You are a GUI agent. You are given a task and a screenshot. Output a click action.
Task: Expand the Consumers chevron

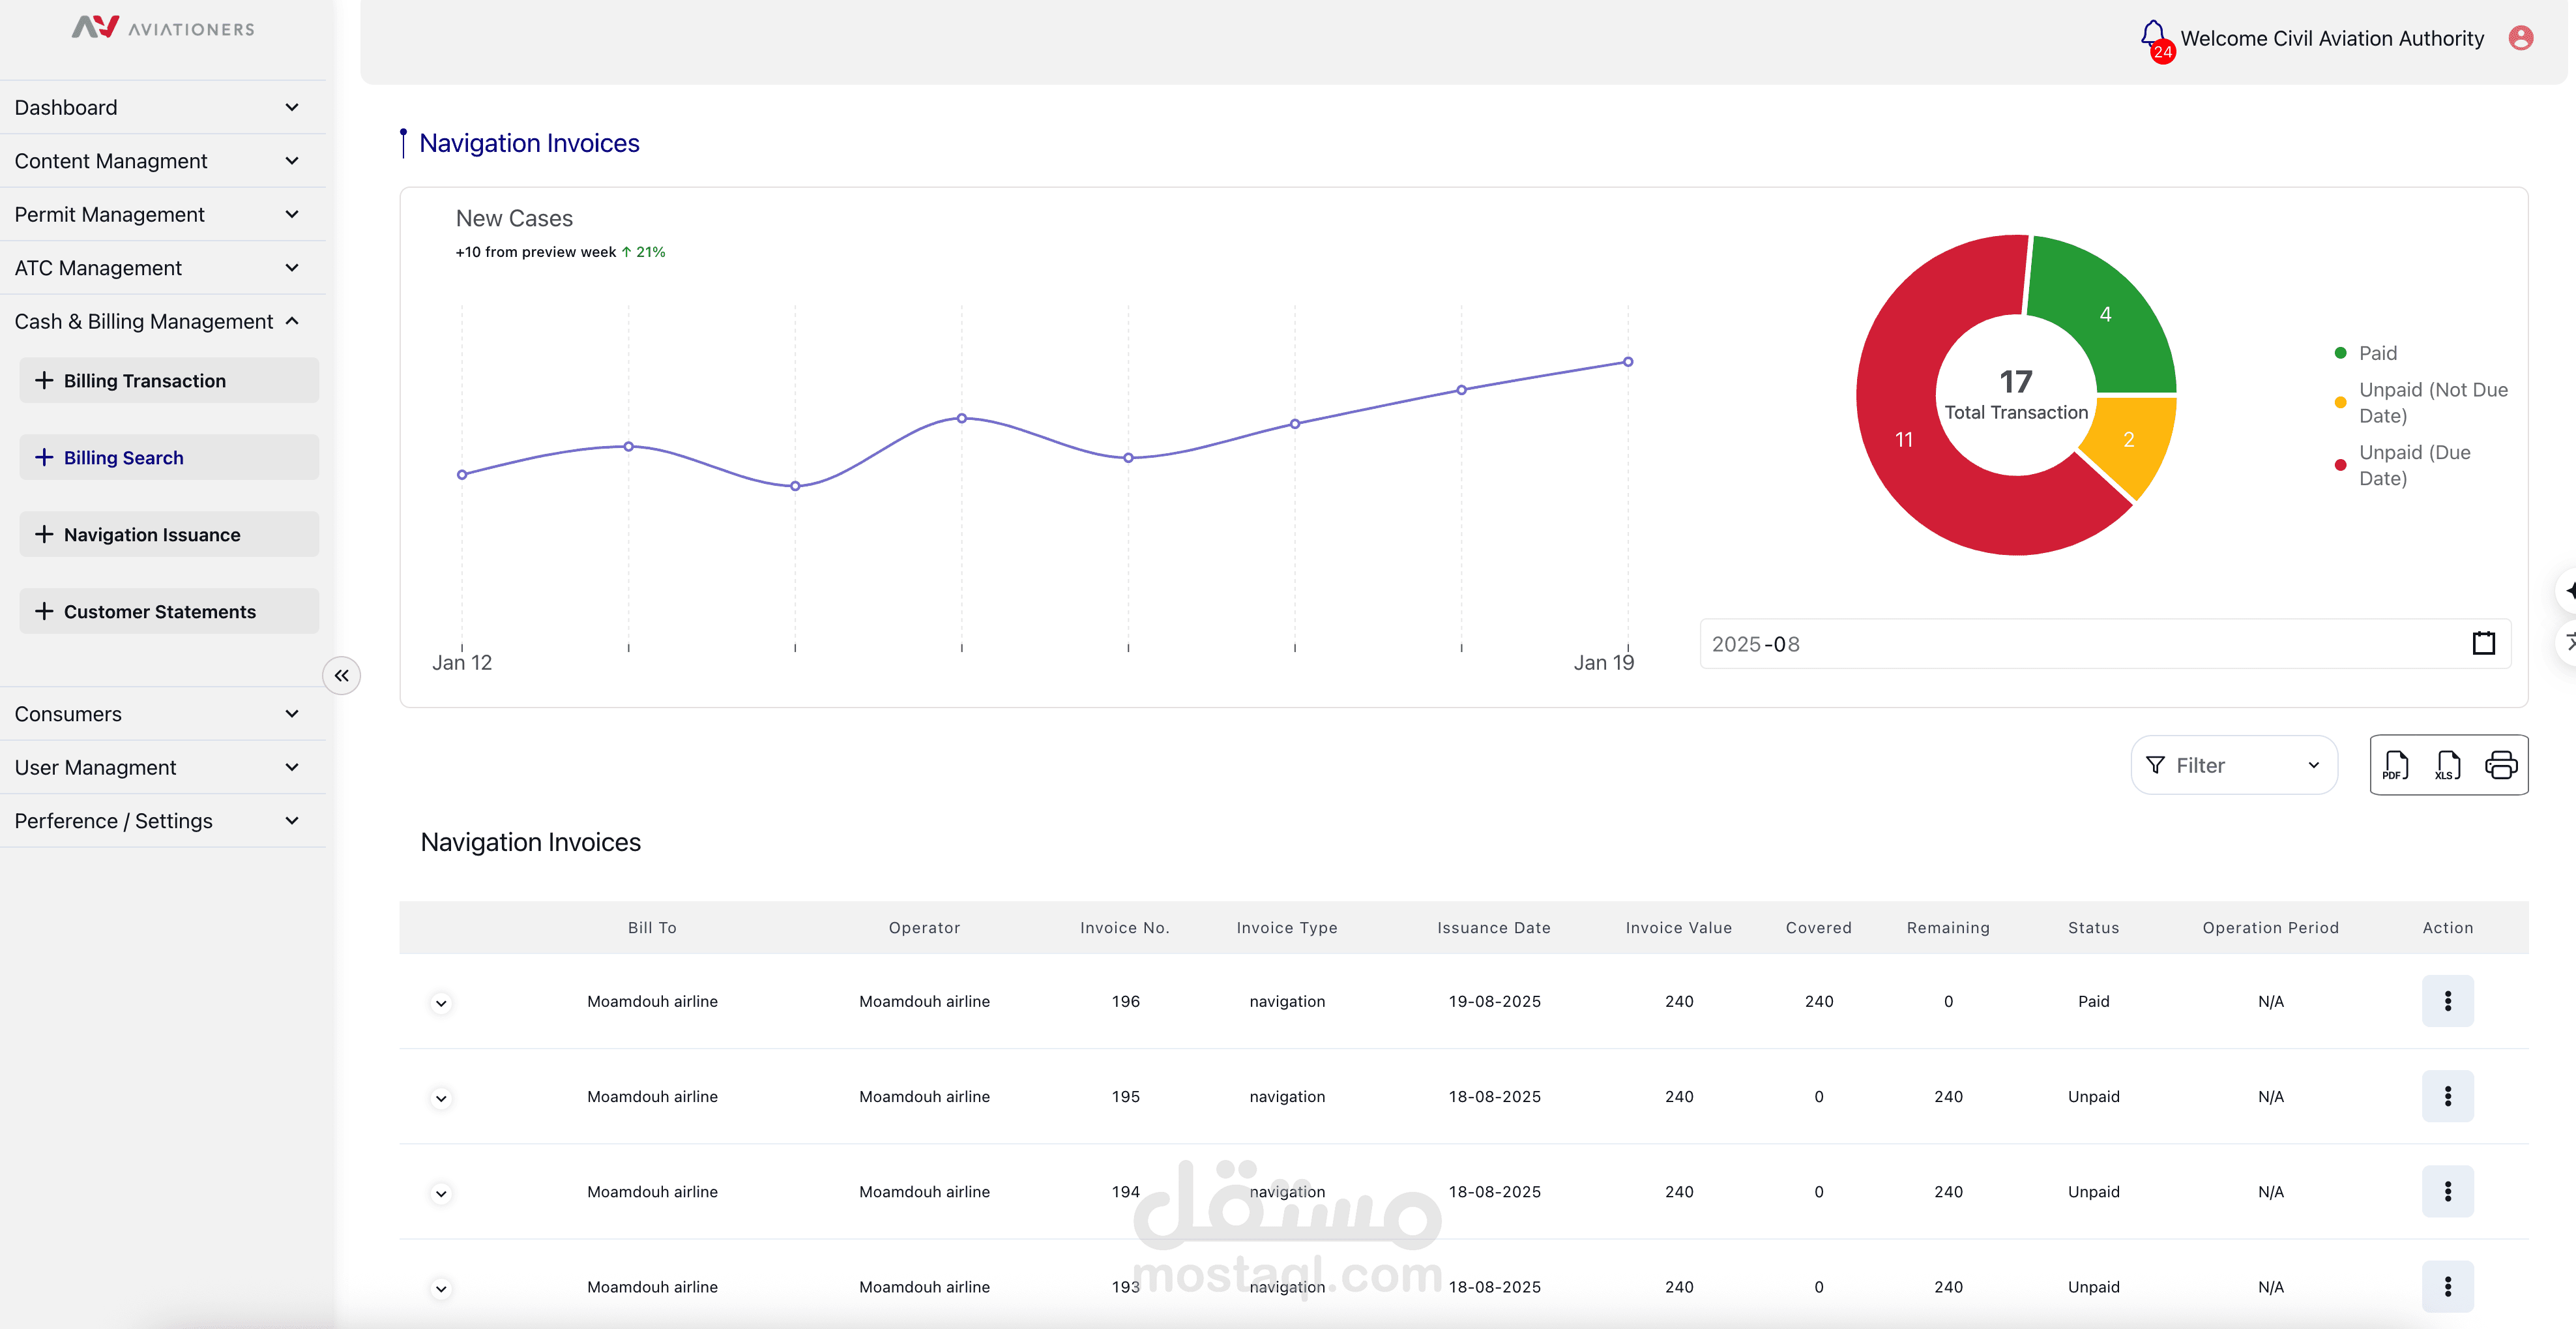pos(292,713)
